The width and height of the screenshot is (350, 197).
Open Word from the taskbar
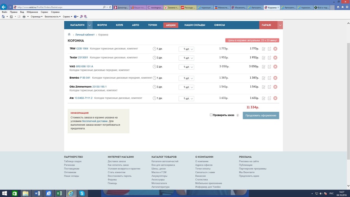[x=37, y=193]
